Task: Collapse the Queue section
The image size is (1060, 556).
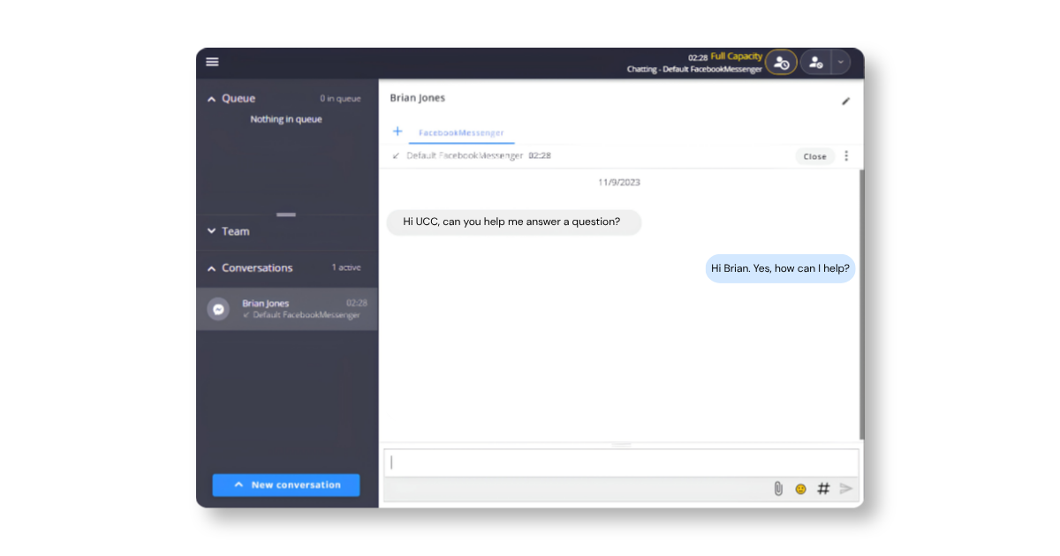Action: tap(211, 99)
